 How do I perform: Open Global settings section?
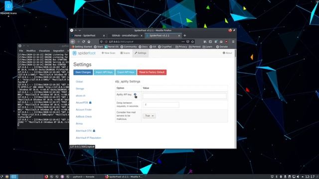click(x=79, y=82)
